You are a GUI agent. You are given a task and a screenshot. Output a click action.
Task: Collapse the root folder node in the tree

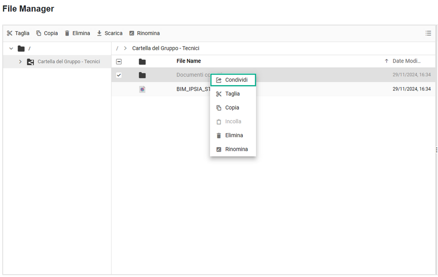(x=11, y=48)
